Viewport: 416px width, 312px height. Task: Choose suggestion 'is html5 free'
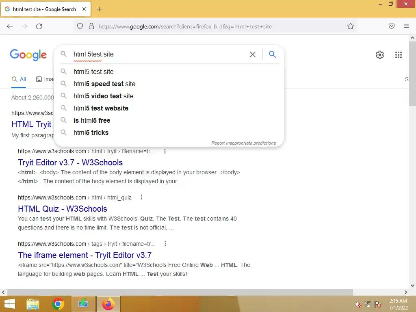pyautogui.click(x=169, y=120)
